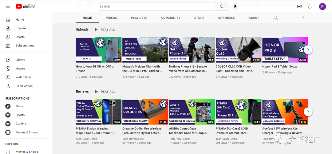
Task: Open the 5G ON or OFF iPhone thumbnail
Action: pyautogui.click(x=99, y=50)
